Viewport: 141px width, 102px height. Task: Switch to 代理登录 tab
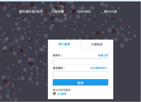coord(97,44)
